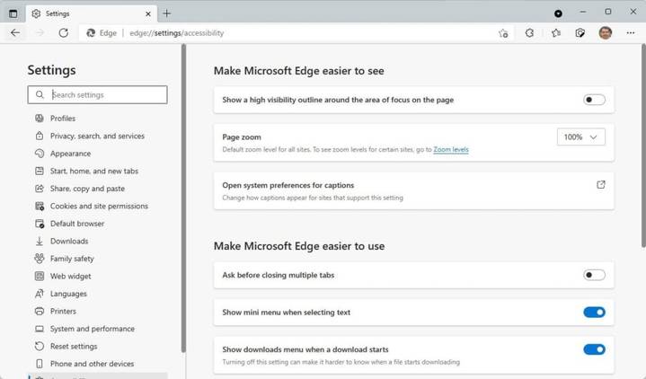
Task: Add this page to favorites star icon
Action: pyautogui.click(x=503, y=33)
